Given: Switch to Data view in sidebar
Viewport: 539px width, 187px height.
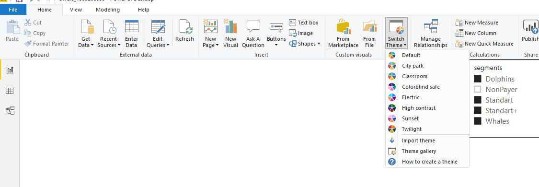Looking at the screenshot, I should pos(10,91).
